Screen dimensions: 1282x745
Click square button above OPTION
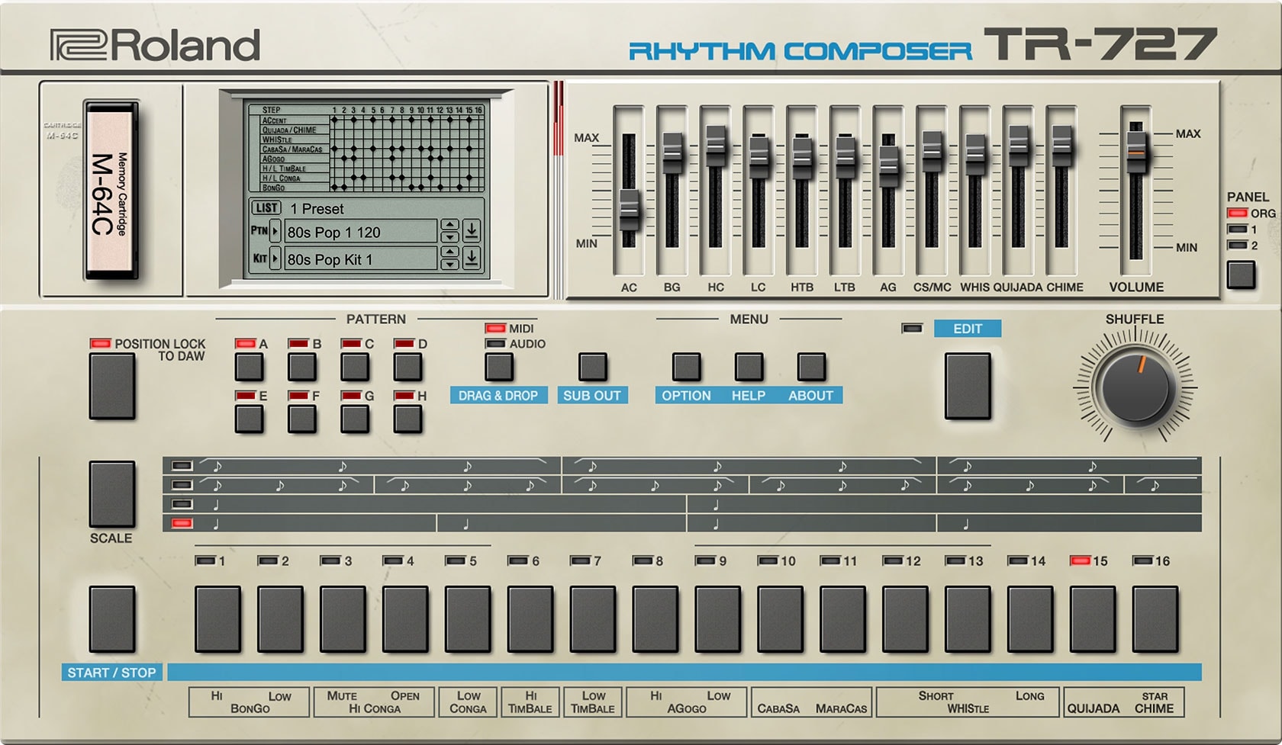(x=686, y=368)
